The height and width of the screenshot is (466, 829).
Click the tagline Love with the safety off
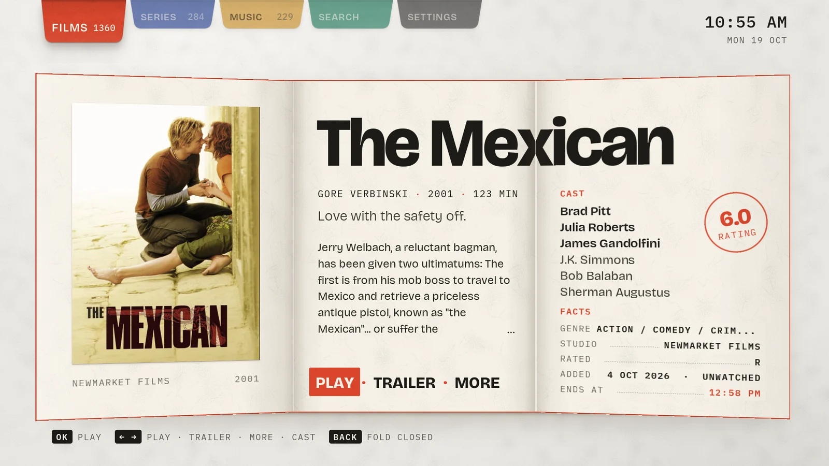392,216
